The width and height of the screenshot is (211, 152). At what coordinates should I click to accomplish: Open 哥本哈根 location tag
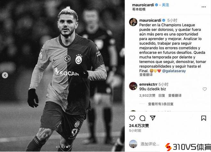139,9
